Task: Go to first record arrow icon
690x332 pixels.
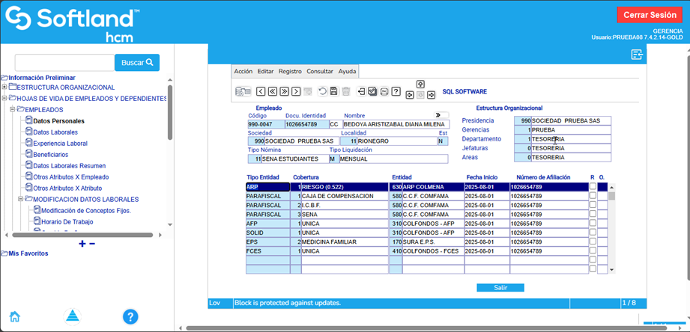Action: (x=273, y=91)
